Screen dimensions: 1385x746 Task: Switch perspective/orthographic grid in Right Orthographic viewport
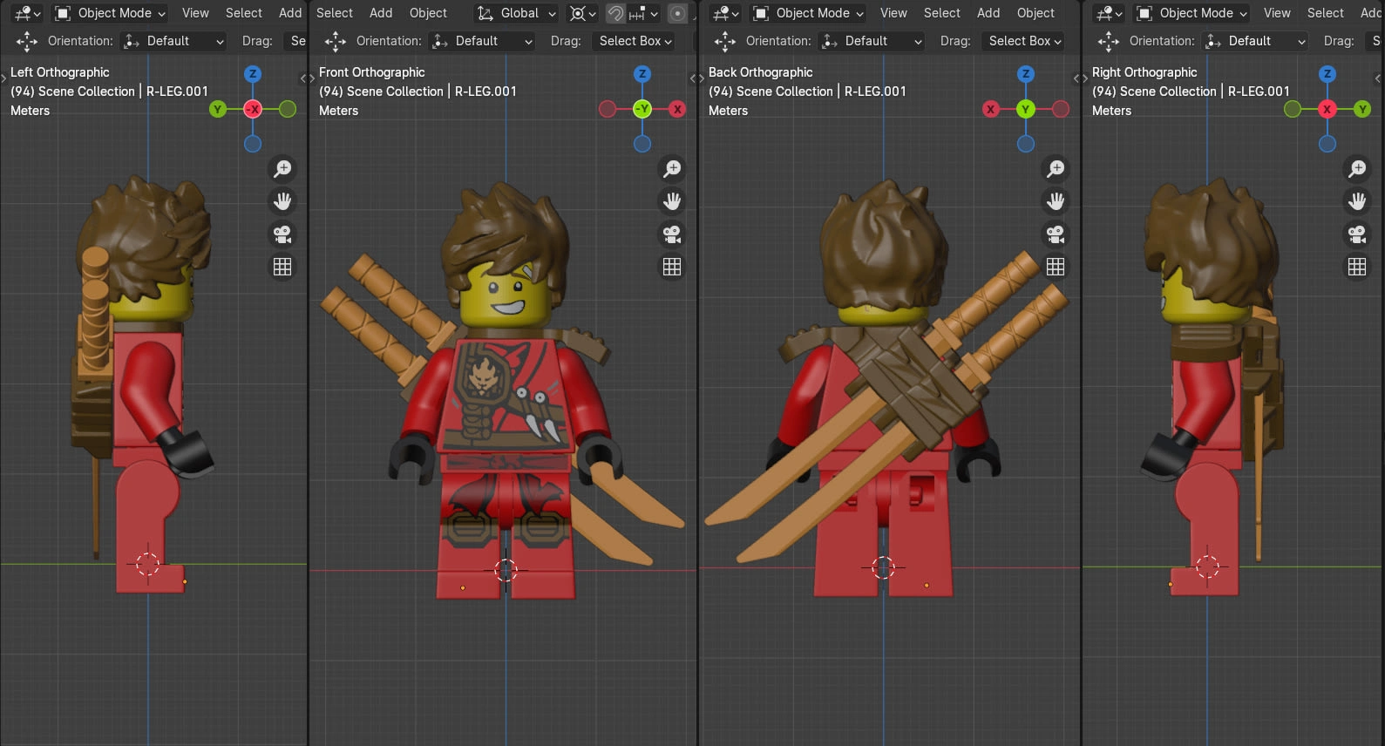(1357, 267)
